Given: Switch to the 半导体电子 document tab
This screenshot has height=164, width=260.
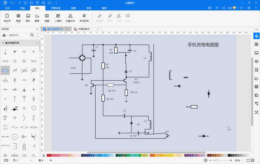Looking at the screenshot, I should pyautogui.click(x=84, y=29).
